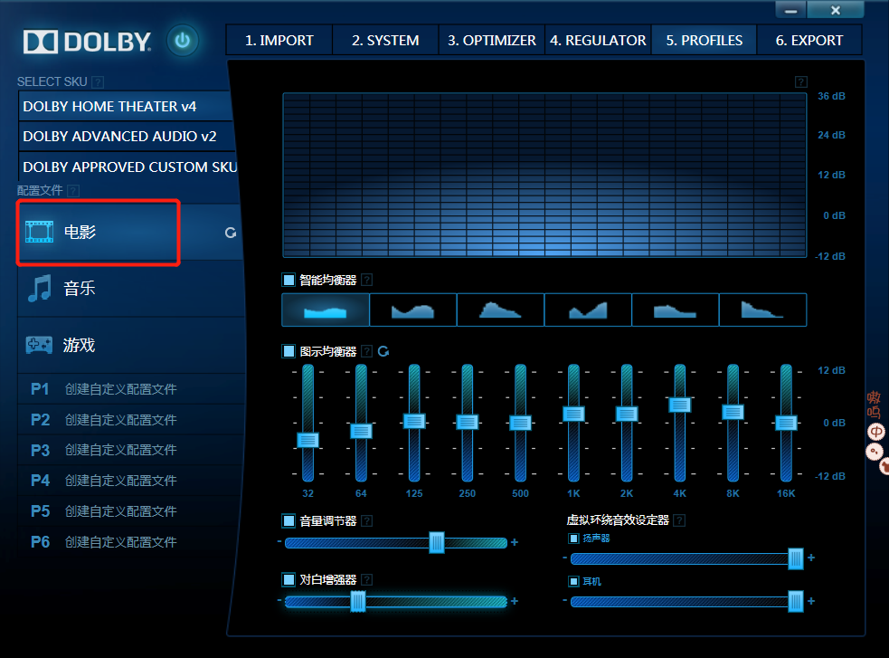The width and height of the screenshot is (889, 658).
Task: Increase 音量调节器 with plus sign
Action: tap(515, 542)
